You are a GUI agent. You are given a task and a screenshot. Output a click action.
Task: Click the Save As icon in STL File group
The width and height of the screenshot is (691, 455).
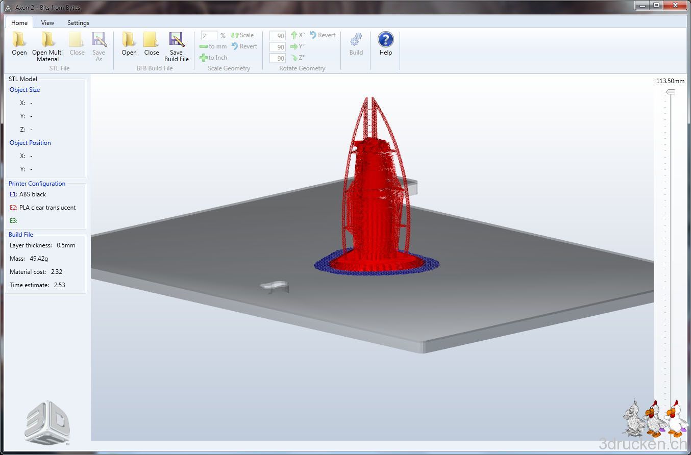(98, 40)
